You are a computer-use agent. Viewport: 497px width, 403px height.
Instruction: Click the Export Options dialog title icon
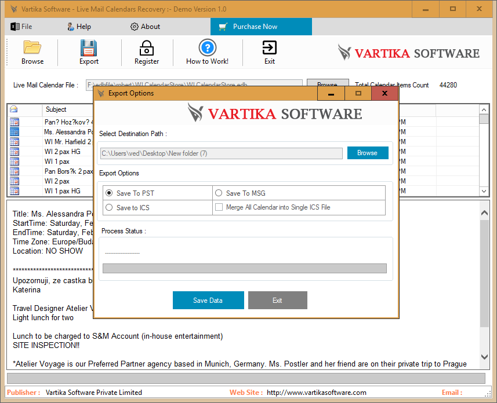click(x=101, y=93)
